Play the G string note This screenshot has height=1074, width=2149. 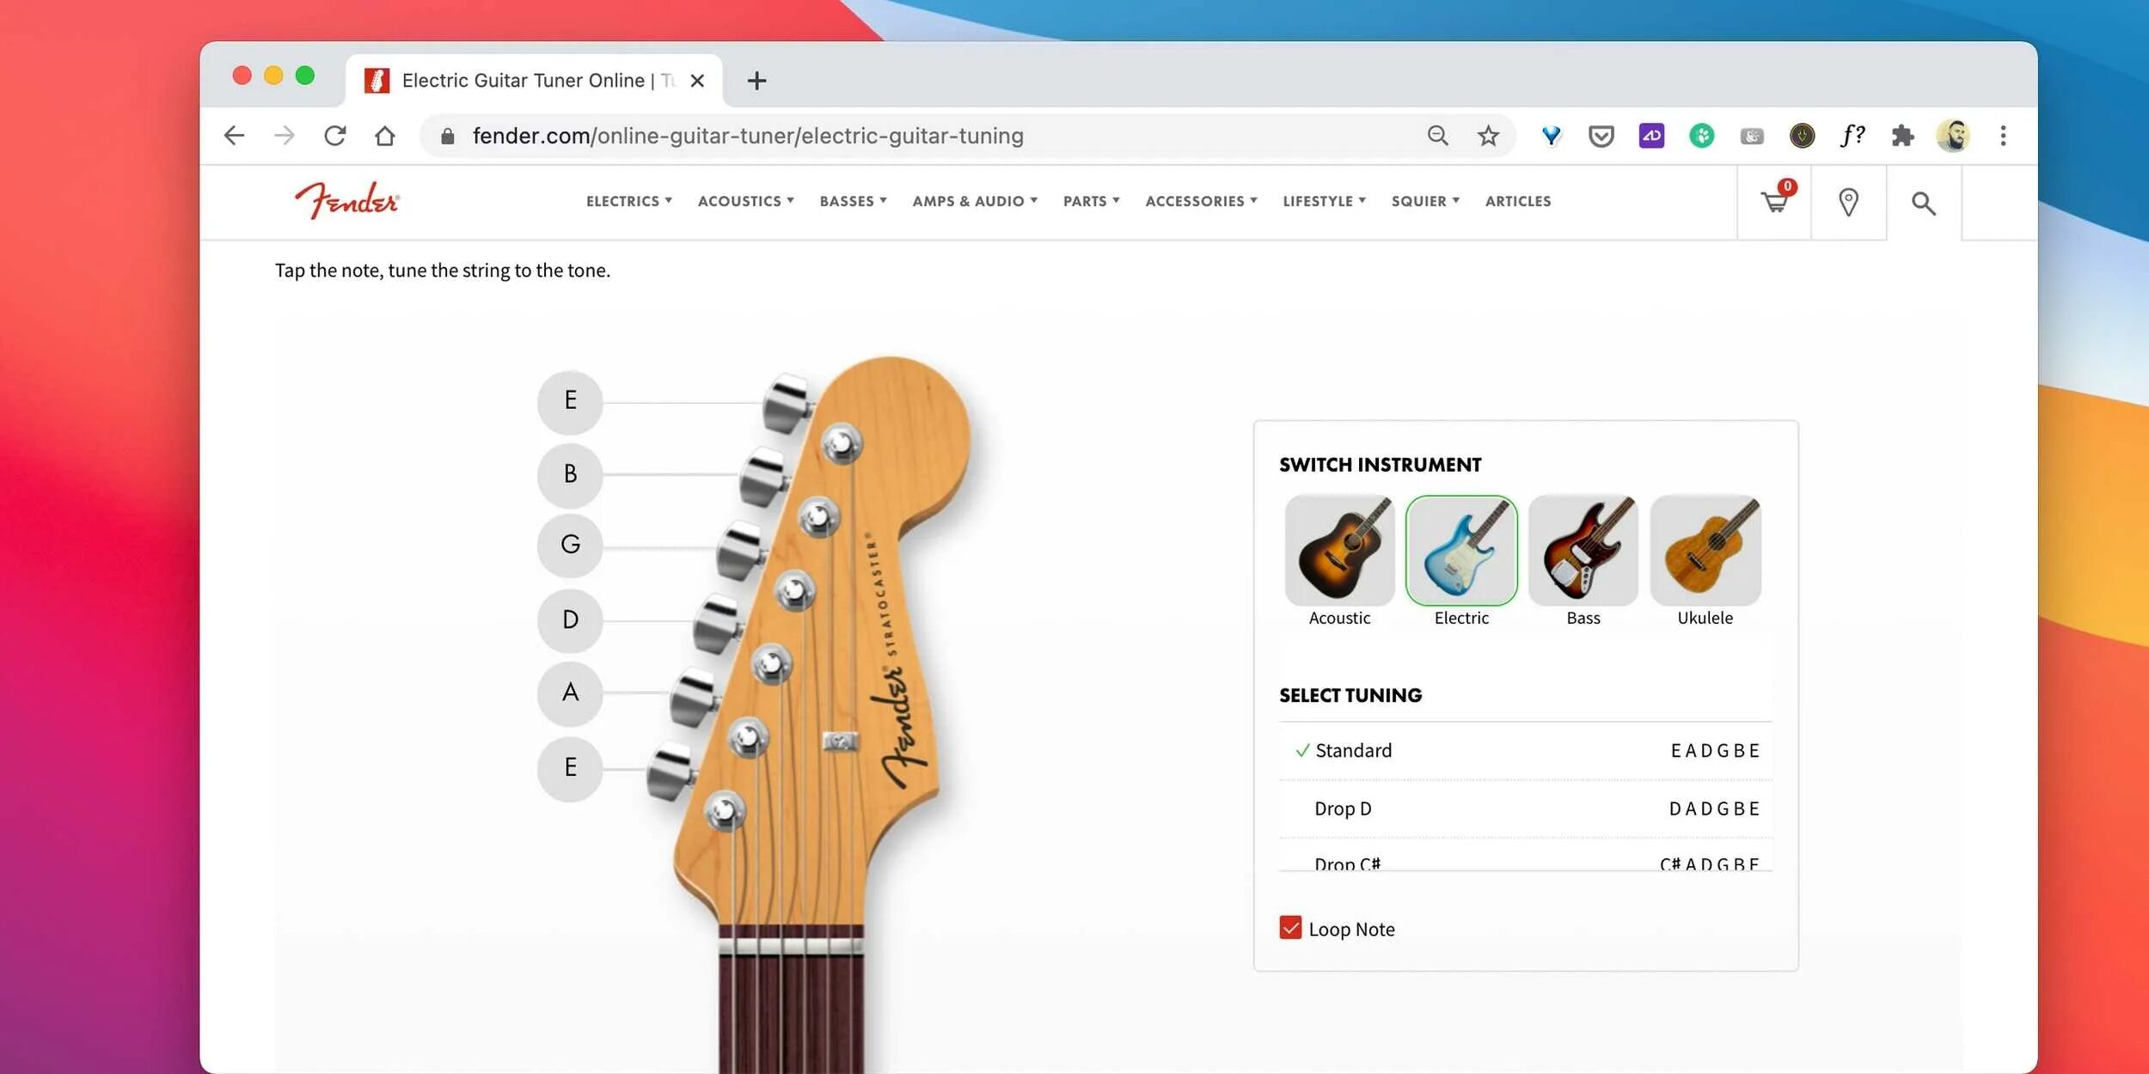[x=570, y=545]
